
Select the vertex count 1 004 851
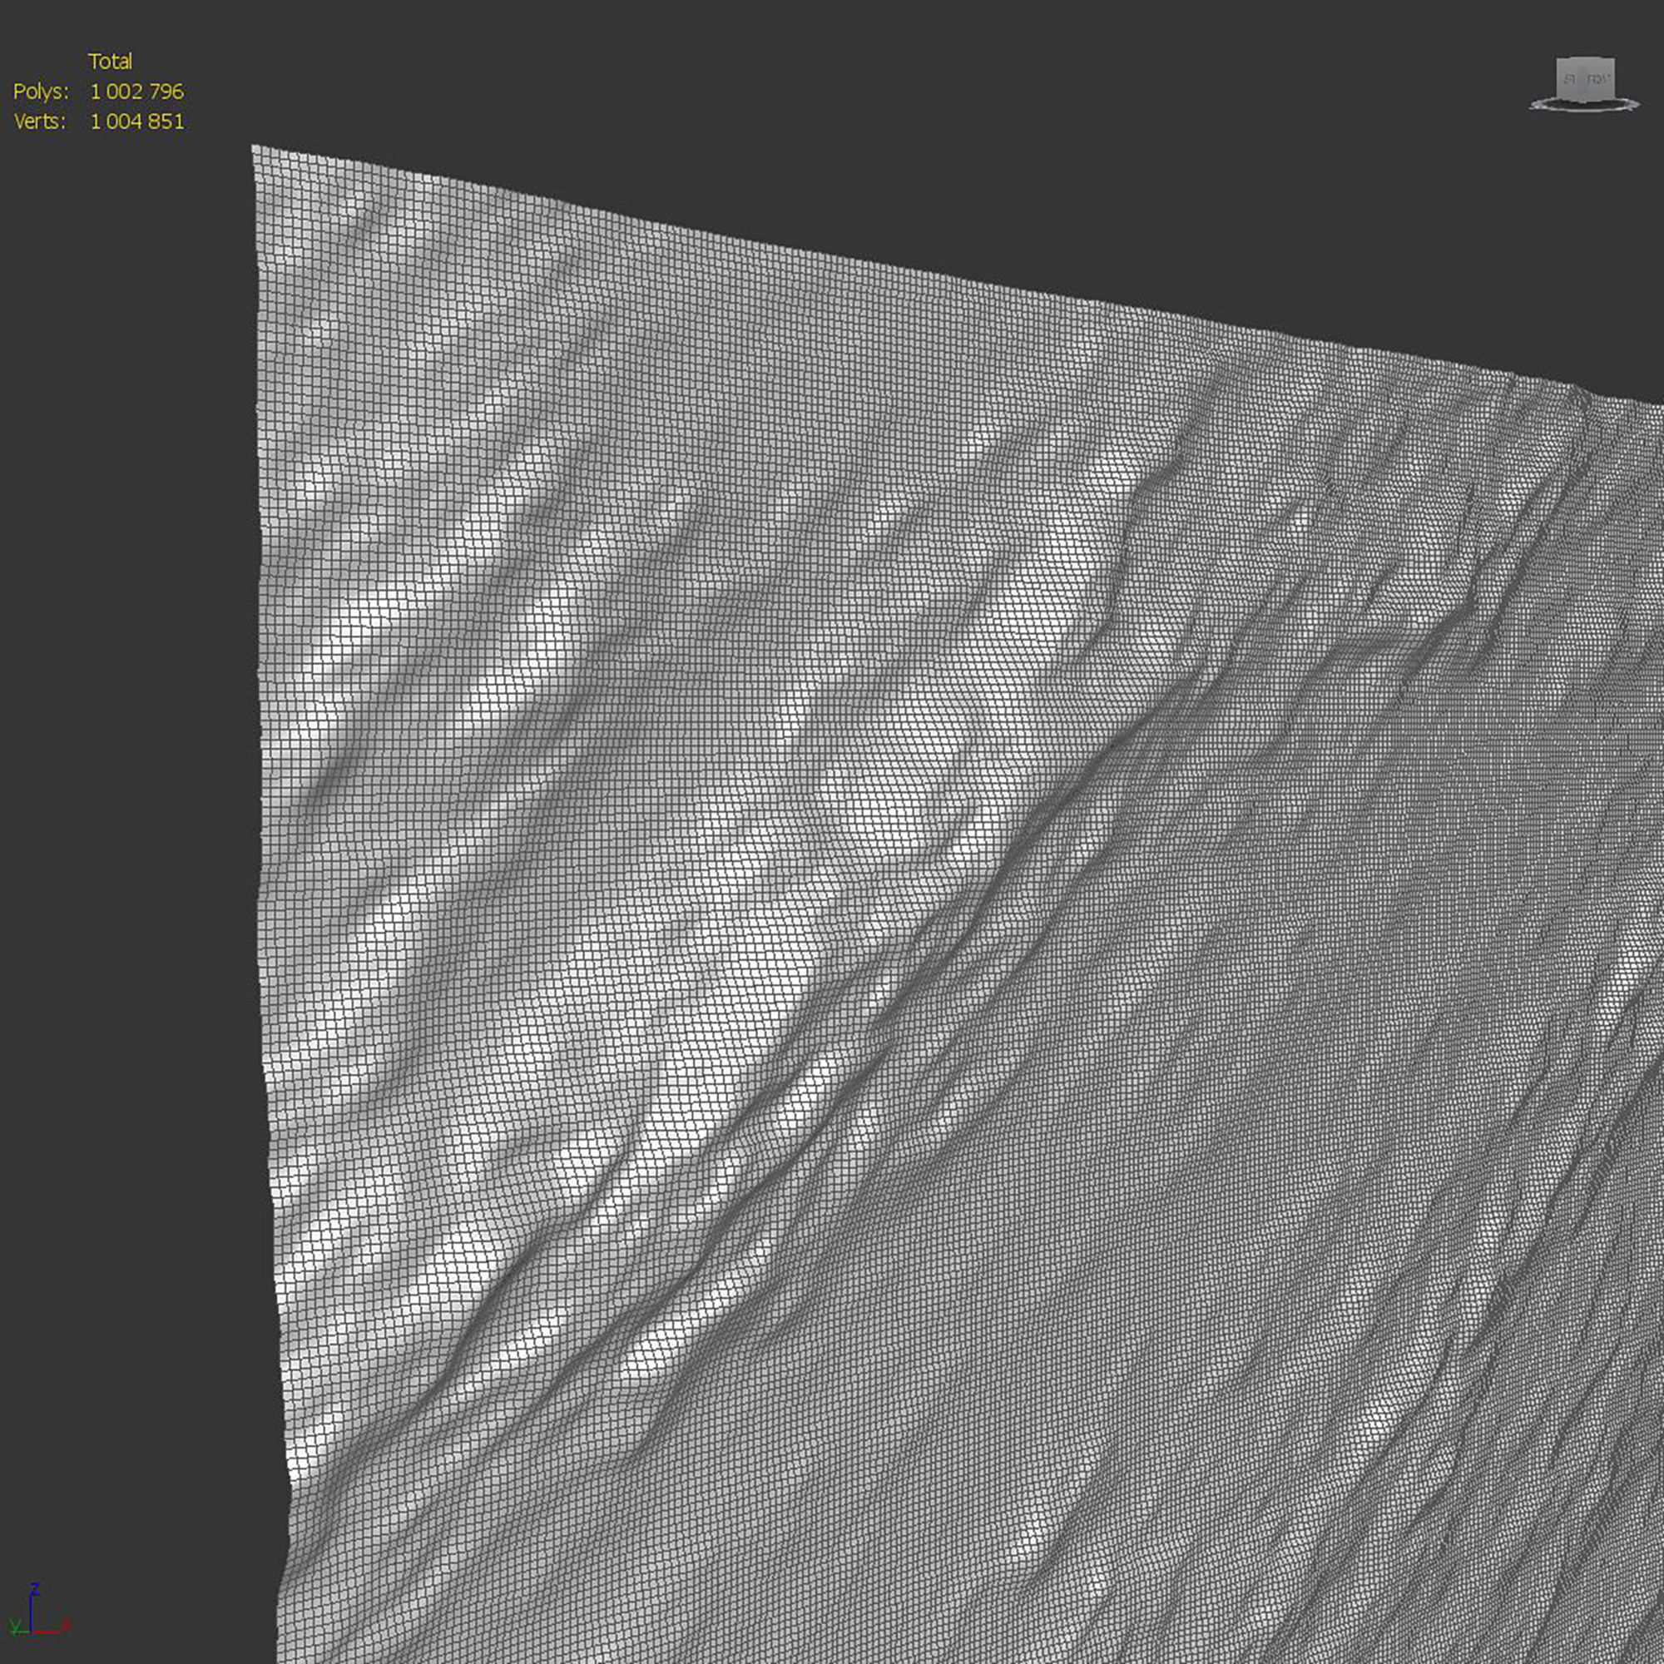click(x=137, y=121)
